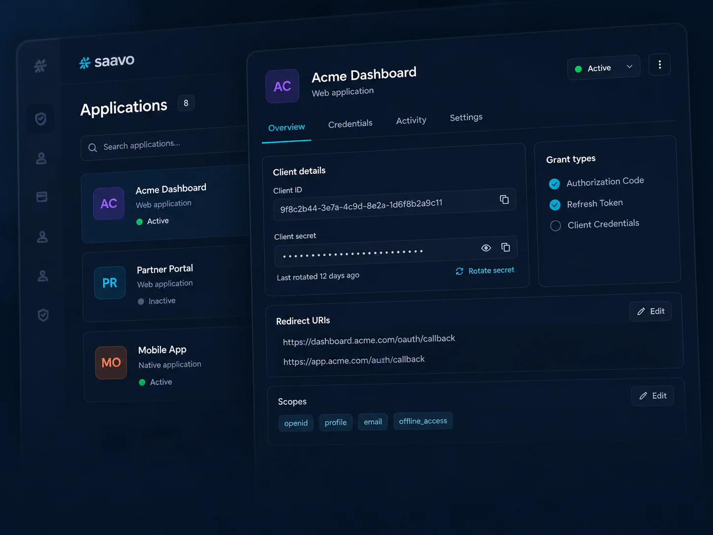713x535 pixels.
Task: Open the highlighted shield icon in sidebar
Action: [x=41, y=119]
